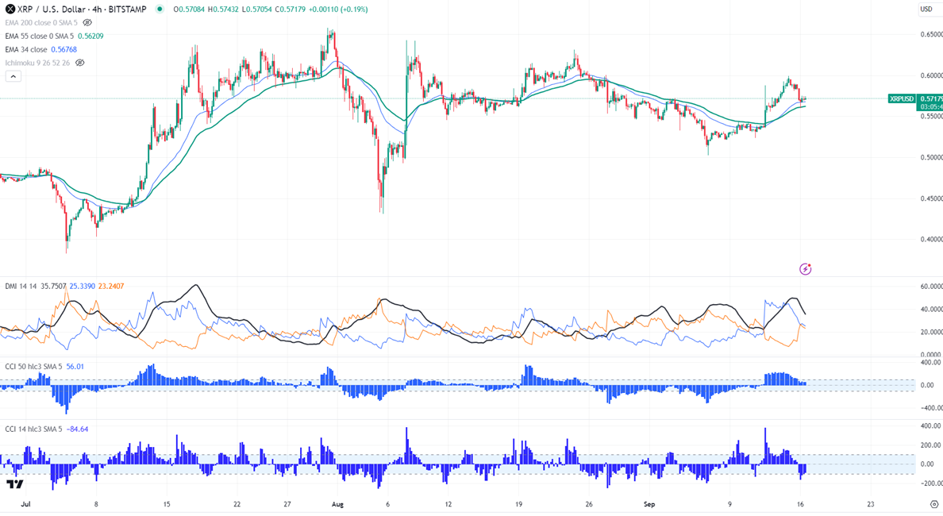Select the CCI 50 hlc3 SMA 5 legend

pos(33,366)
